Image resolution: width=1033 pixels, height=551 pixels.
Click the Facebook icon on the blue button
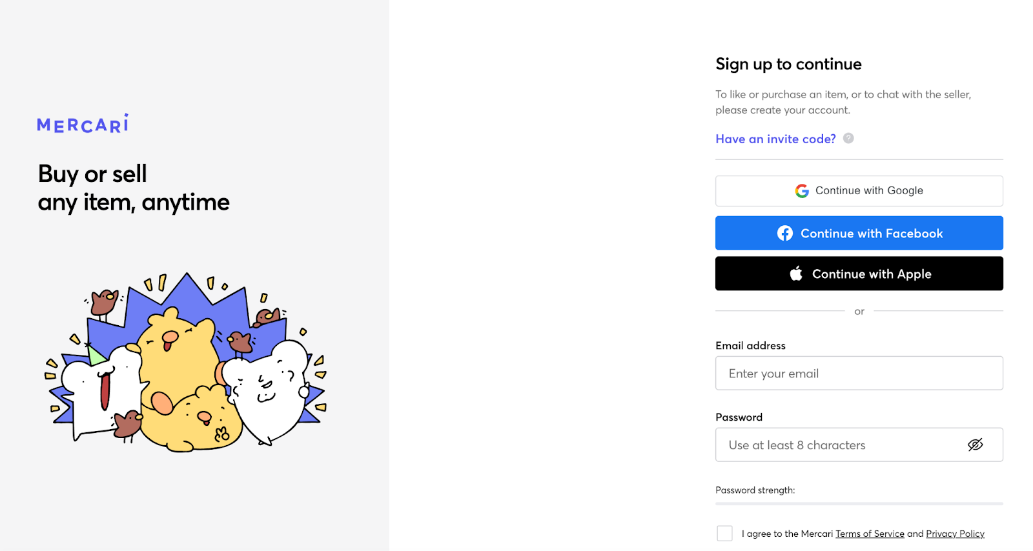(785, 233)
